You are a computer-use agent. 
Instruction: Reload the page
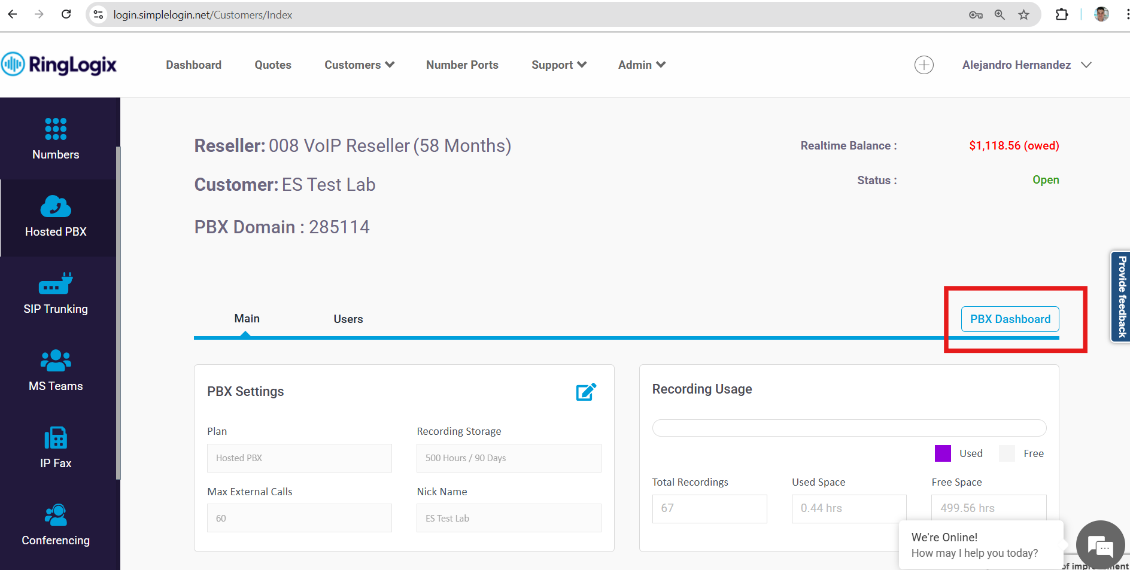pos(66,14)
